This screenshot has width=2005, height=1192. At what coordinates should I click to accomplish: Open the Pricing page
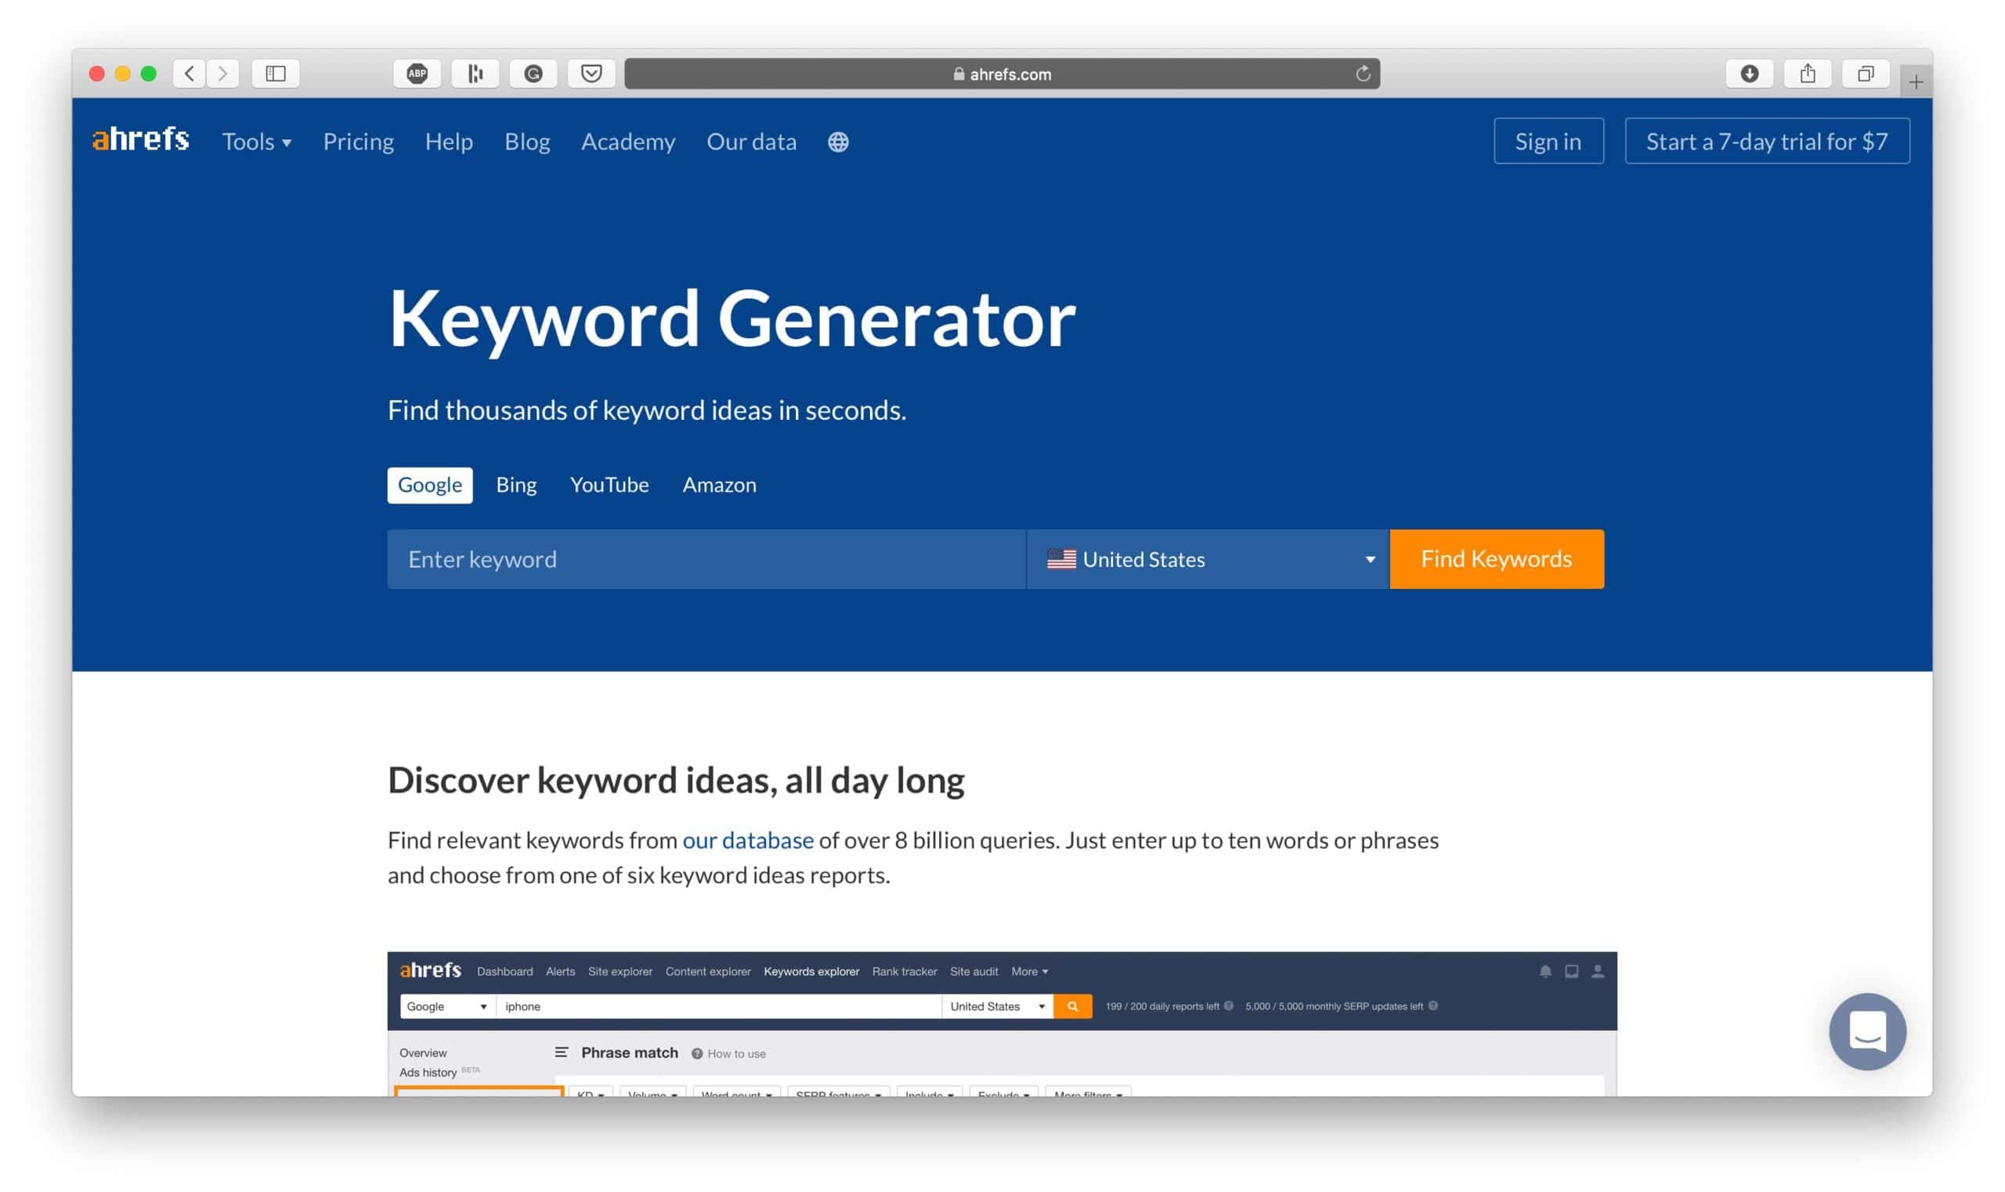pos(358,143)
